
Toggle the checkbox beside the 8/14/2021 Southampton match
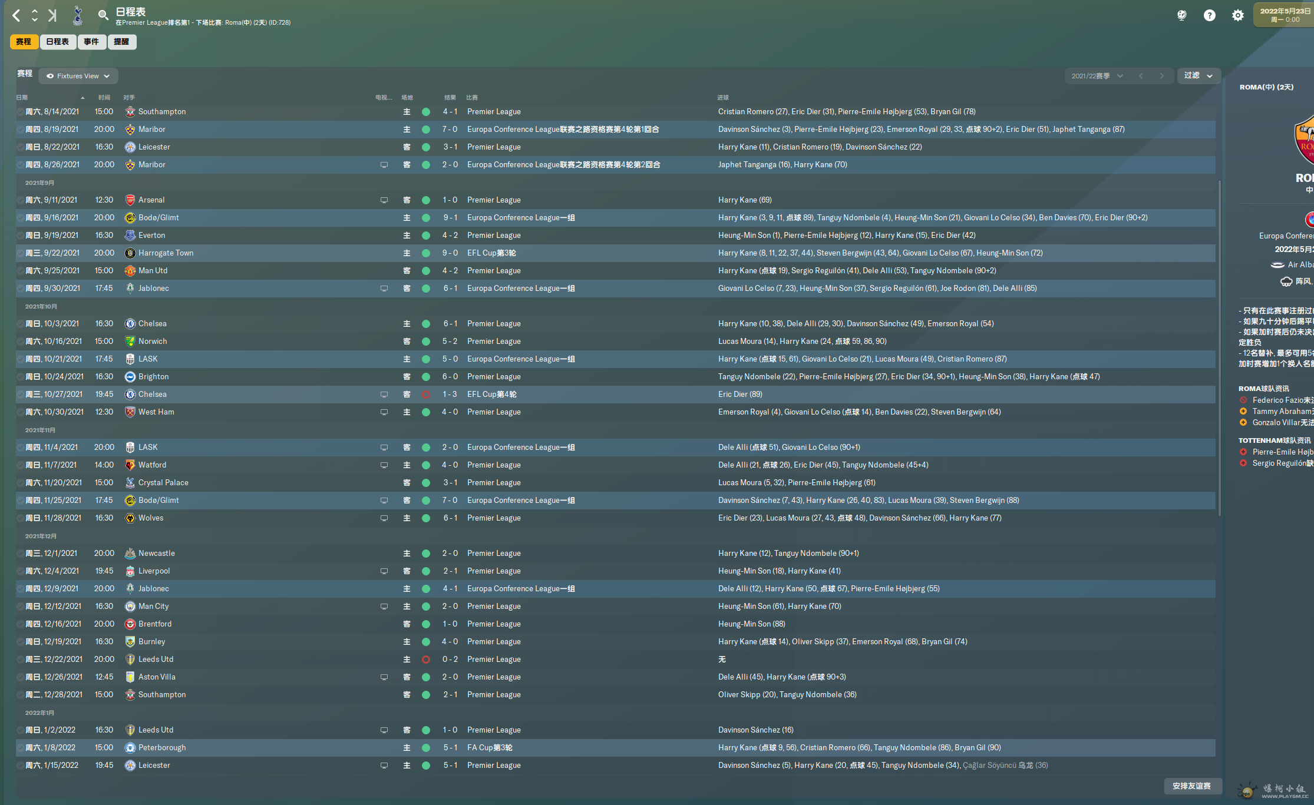20,112
